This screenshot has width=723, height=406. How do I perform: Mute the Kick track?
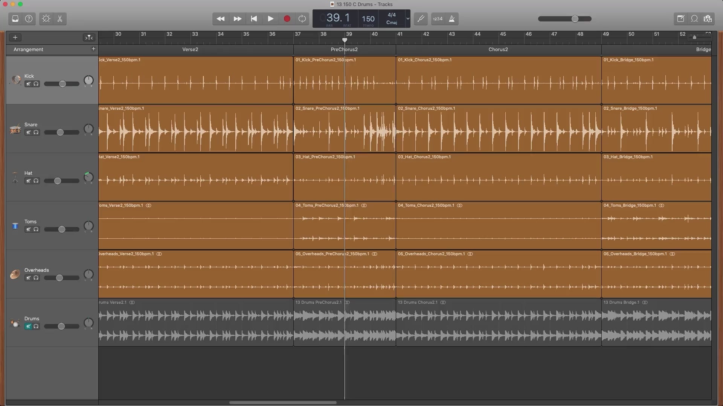[x=28, y=84]
